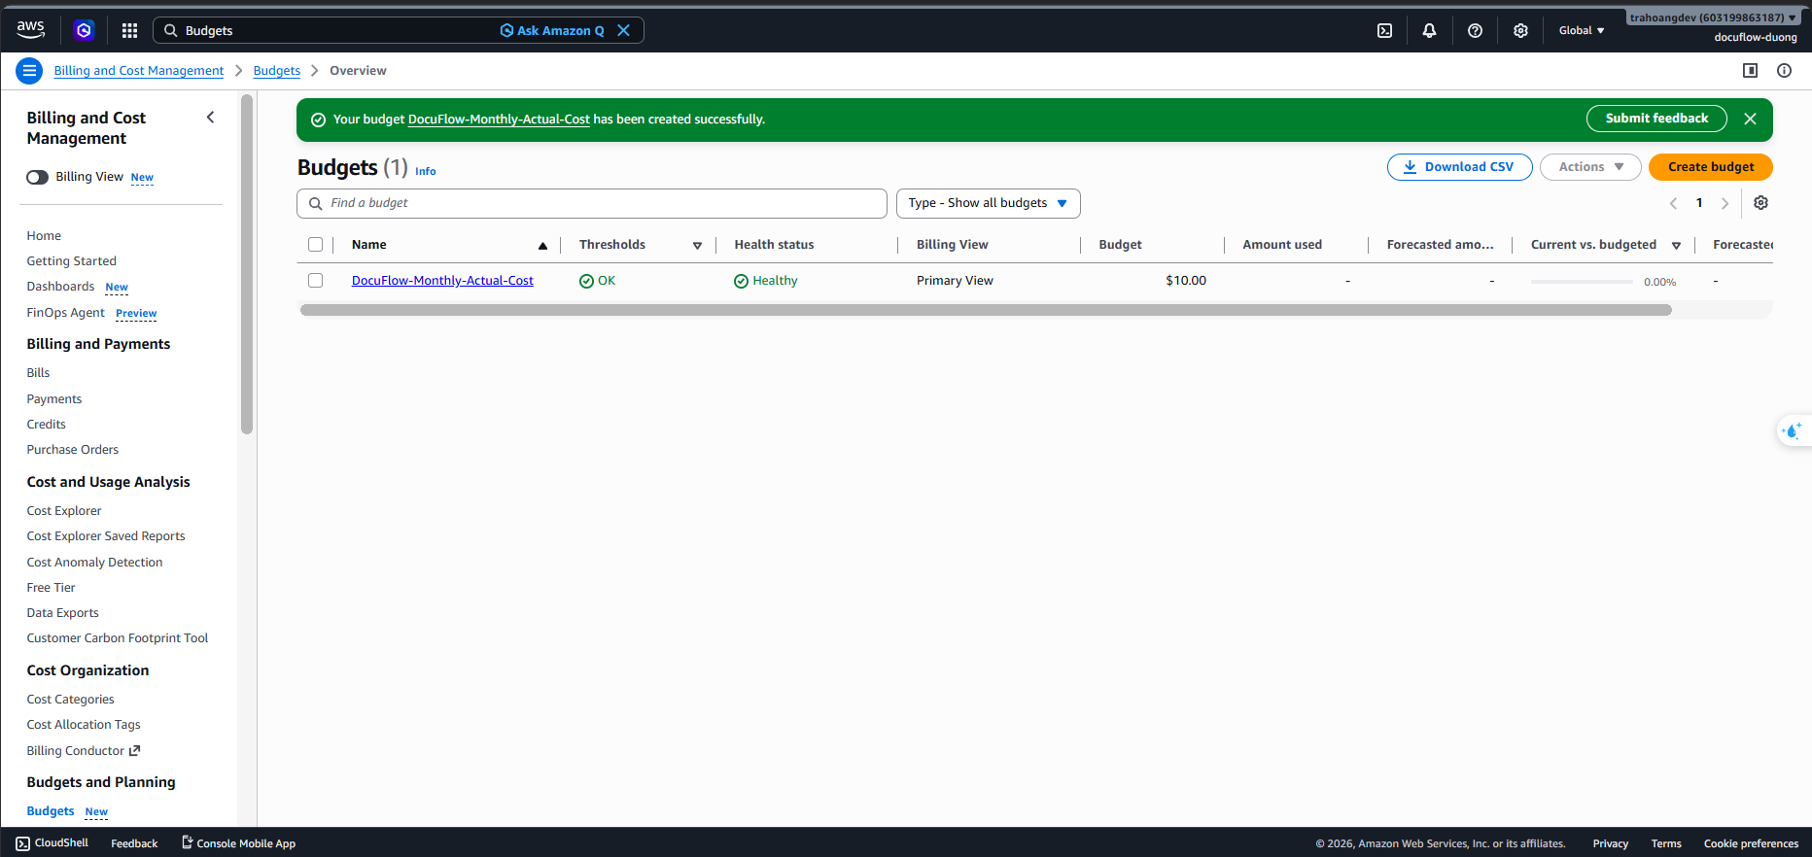Viewport: 1812px width, 857px height.
Task: Open Cost Categories in the sidebar
Action: point(70,700)
